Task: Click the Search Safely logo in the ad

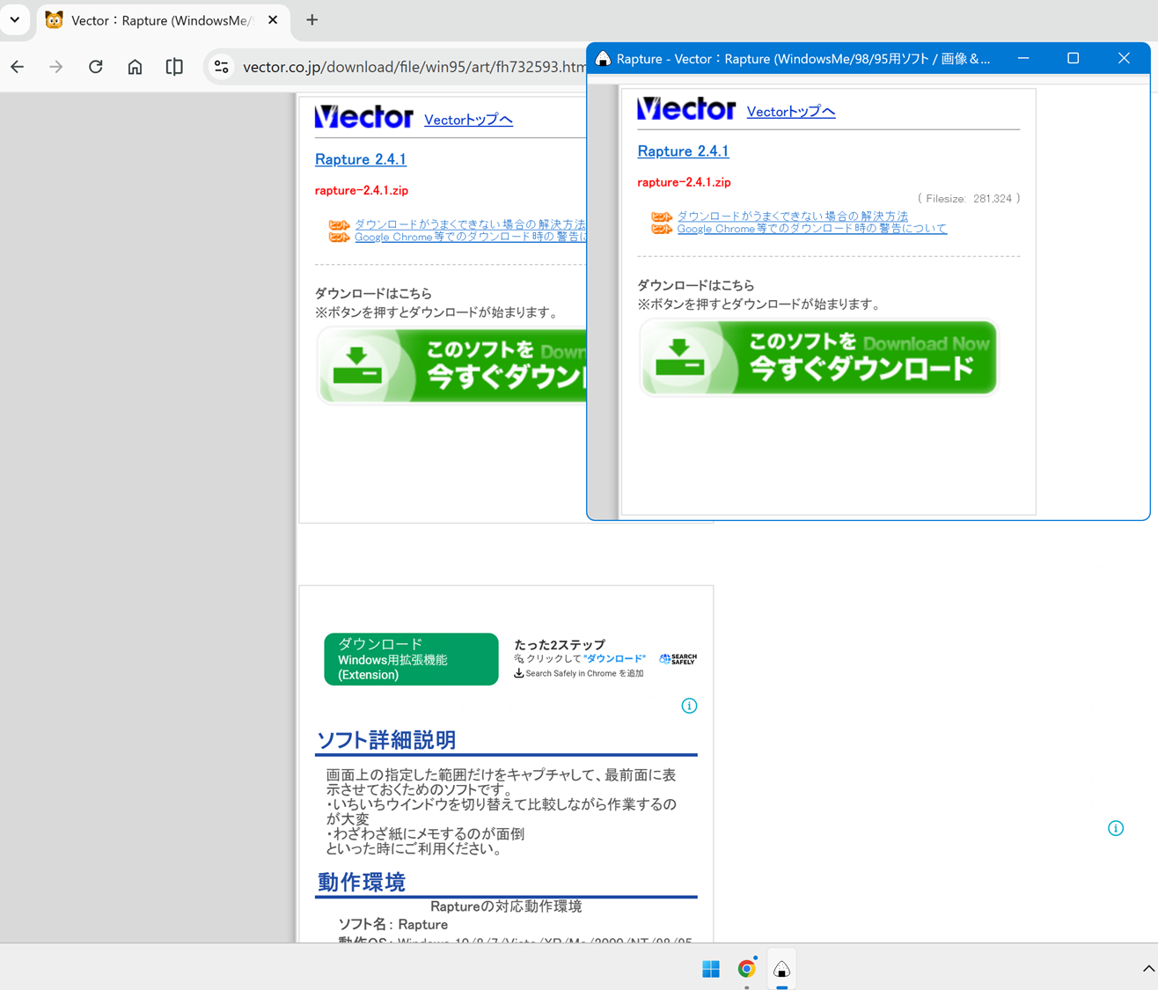Action: tap(678, 659)
